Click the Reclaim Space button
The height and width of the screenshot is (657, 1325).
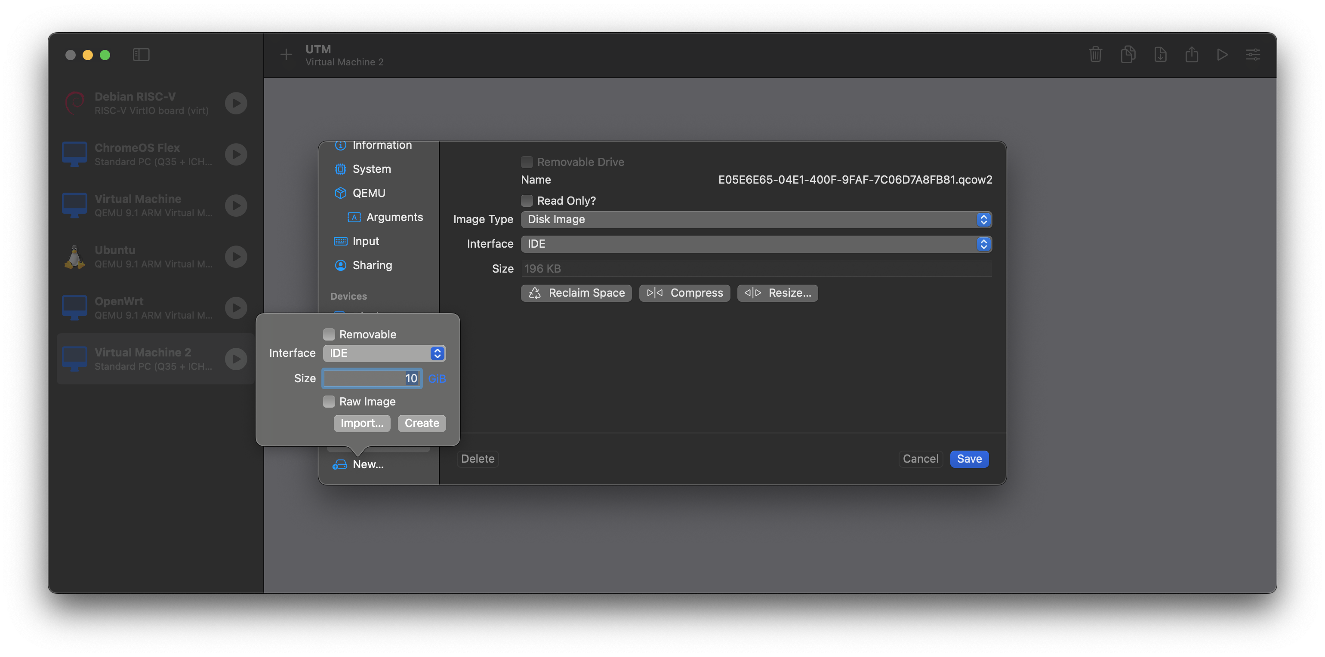tap(576, 293)
